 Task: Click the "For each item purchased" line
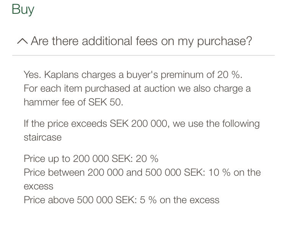click(x=137, y=89)
